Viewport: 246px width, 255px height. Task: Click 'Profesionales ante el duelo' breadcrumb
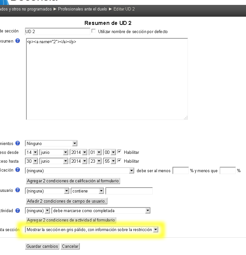point(83,9)
